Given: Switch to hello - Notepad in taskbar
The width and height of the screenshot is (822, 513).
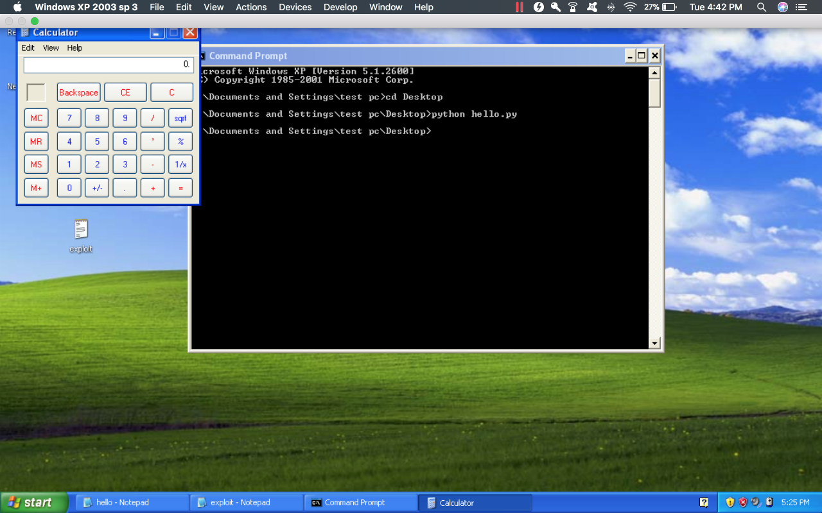Looking at the screenshot, I should coord(133,503).
